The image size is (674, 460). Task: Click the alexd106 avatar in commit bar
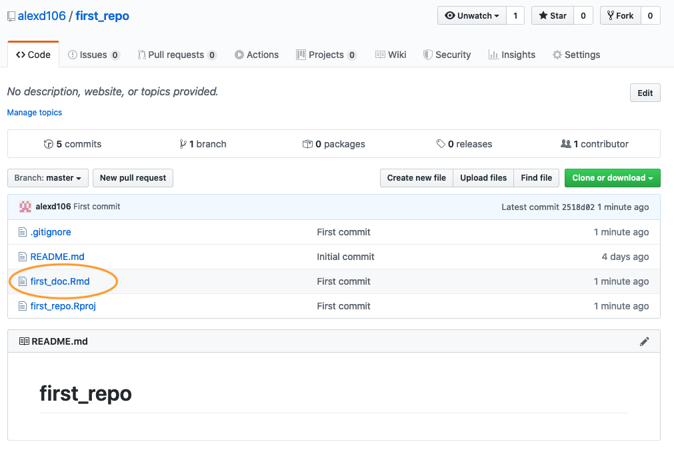coord(25,207)
